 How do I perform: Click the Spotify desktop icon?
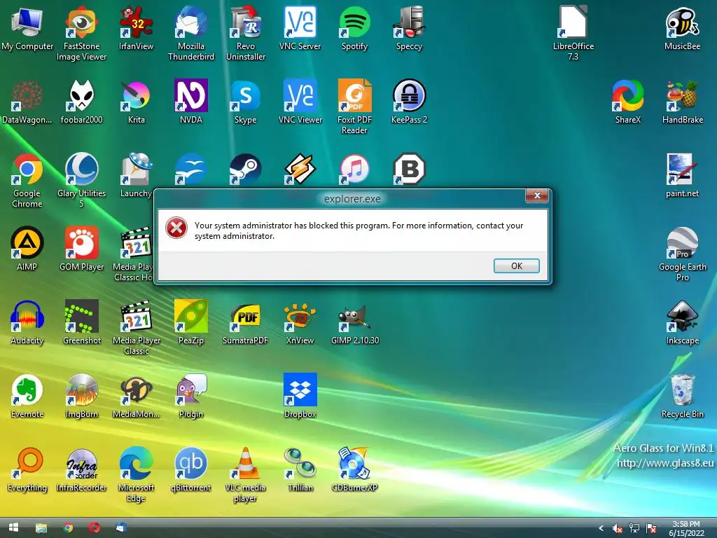354,28
